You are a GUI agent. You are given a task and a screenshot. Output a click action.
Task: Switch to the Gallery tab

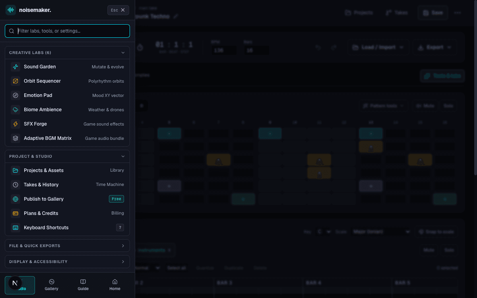[51, 285]
